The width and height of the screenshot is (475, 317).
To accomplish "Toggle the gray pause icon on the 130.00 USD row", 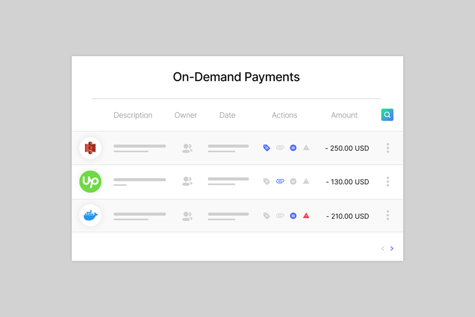I will (x=293, y=181).
